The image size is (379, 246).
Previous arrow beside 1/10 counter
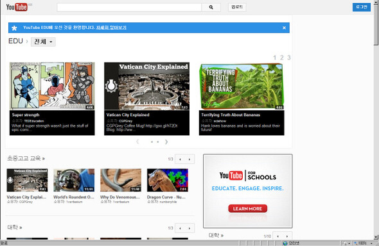(x=278, y=236)
